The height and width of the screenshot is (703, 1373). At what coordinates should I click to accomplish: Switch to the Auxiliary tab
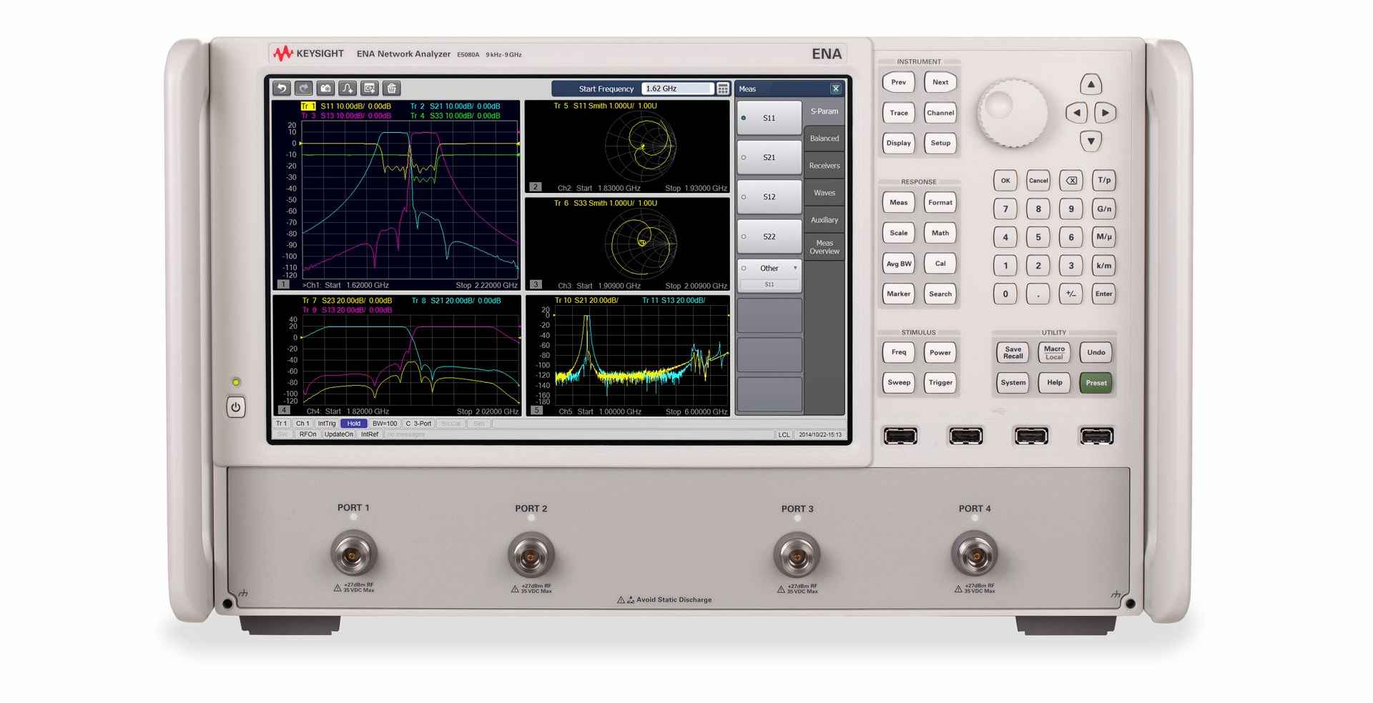pyautogui.click(x=825, y=220)
